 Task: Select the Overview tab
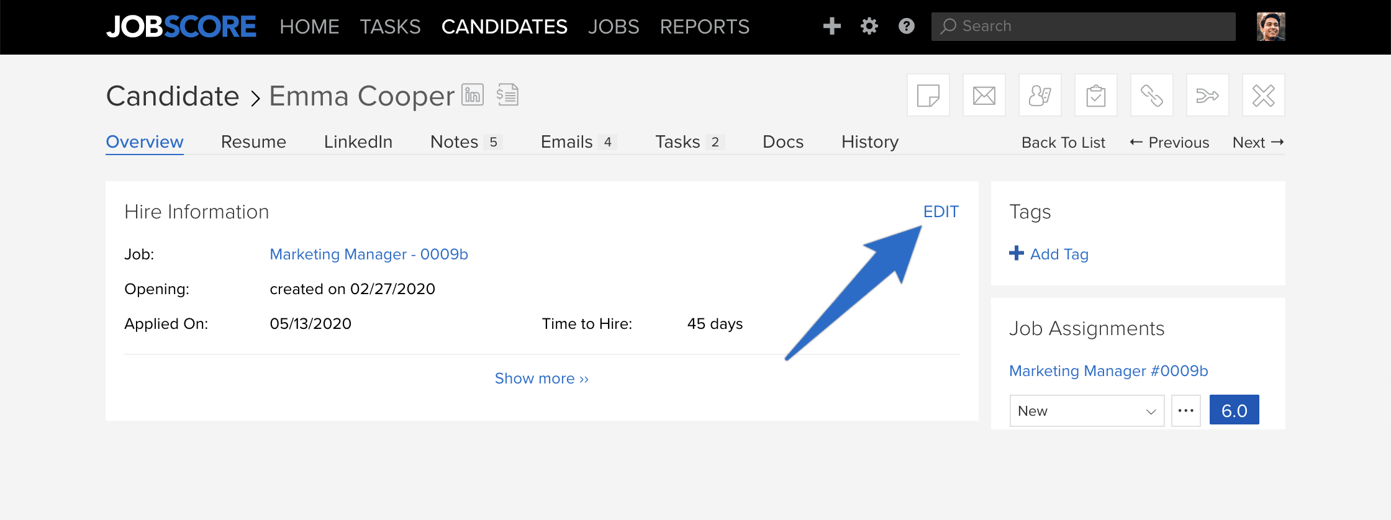[x=145, y=142]
